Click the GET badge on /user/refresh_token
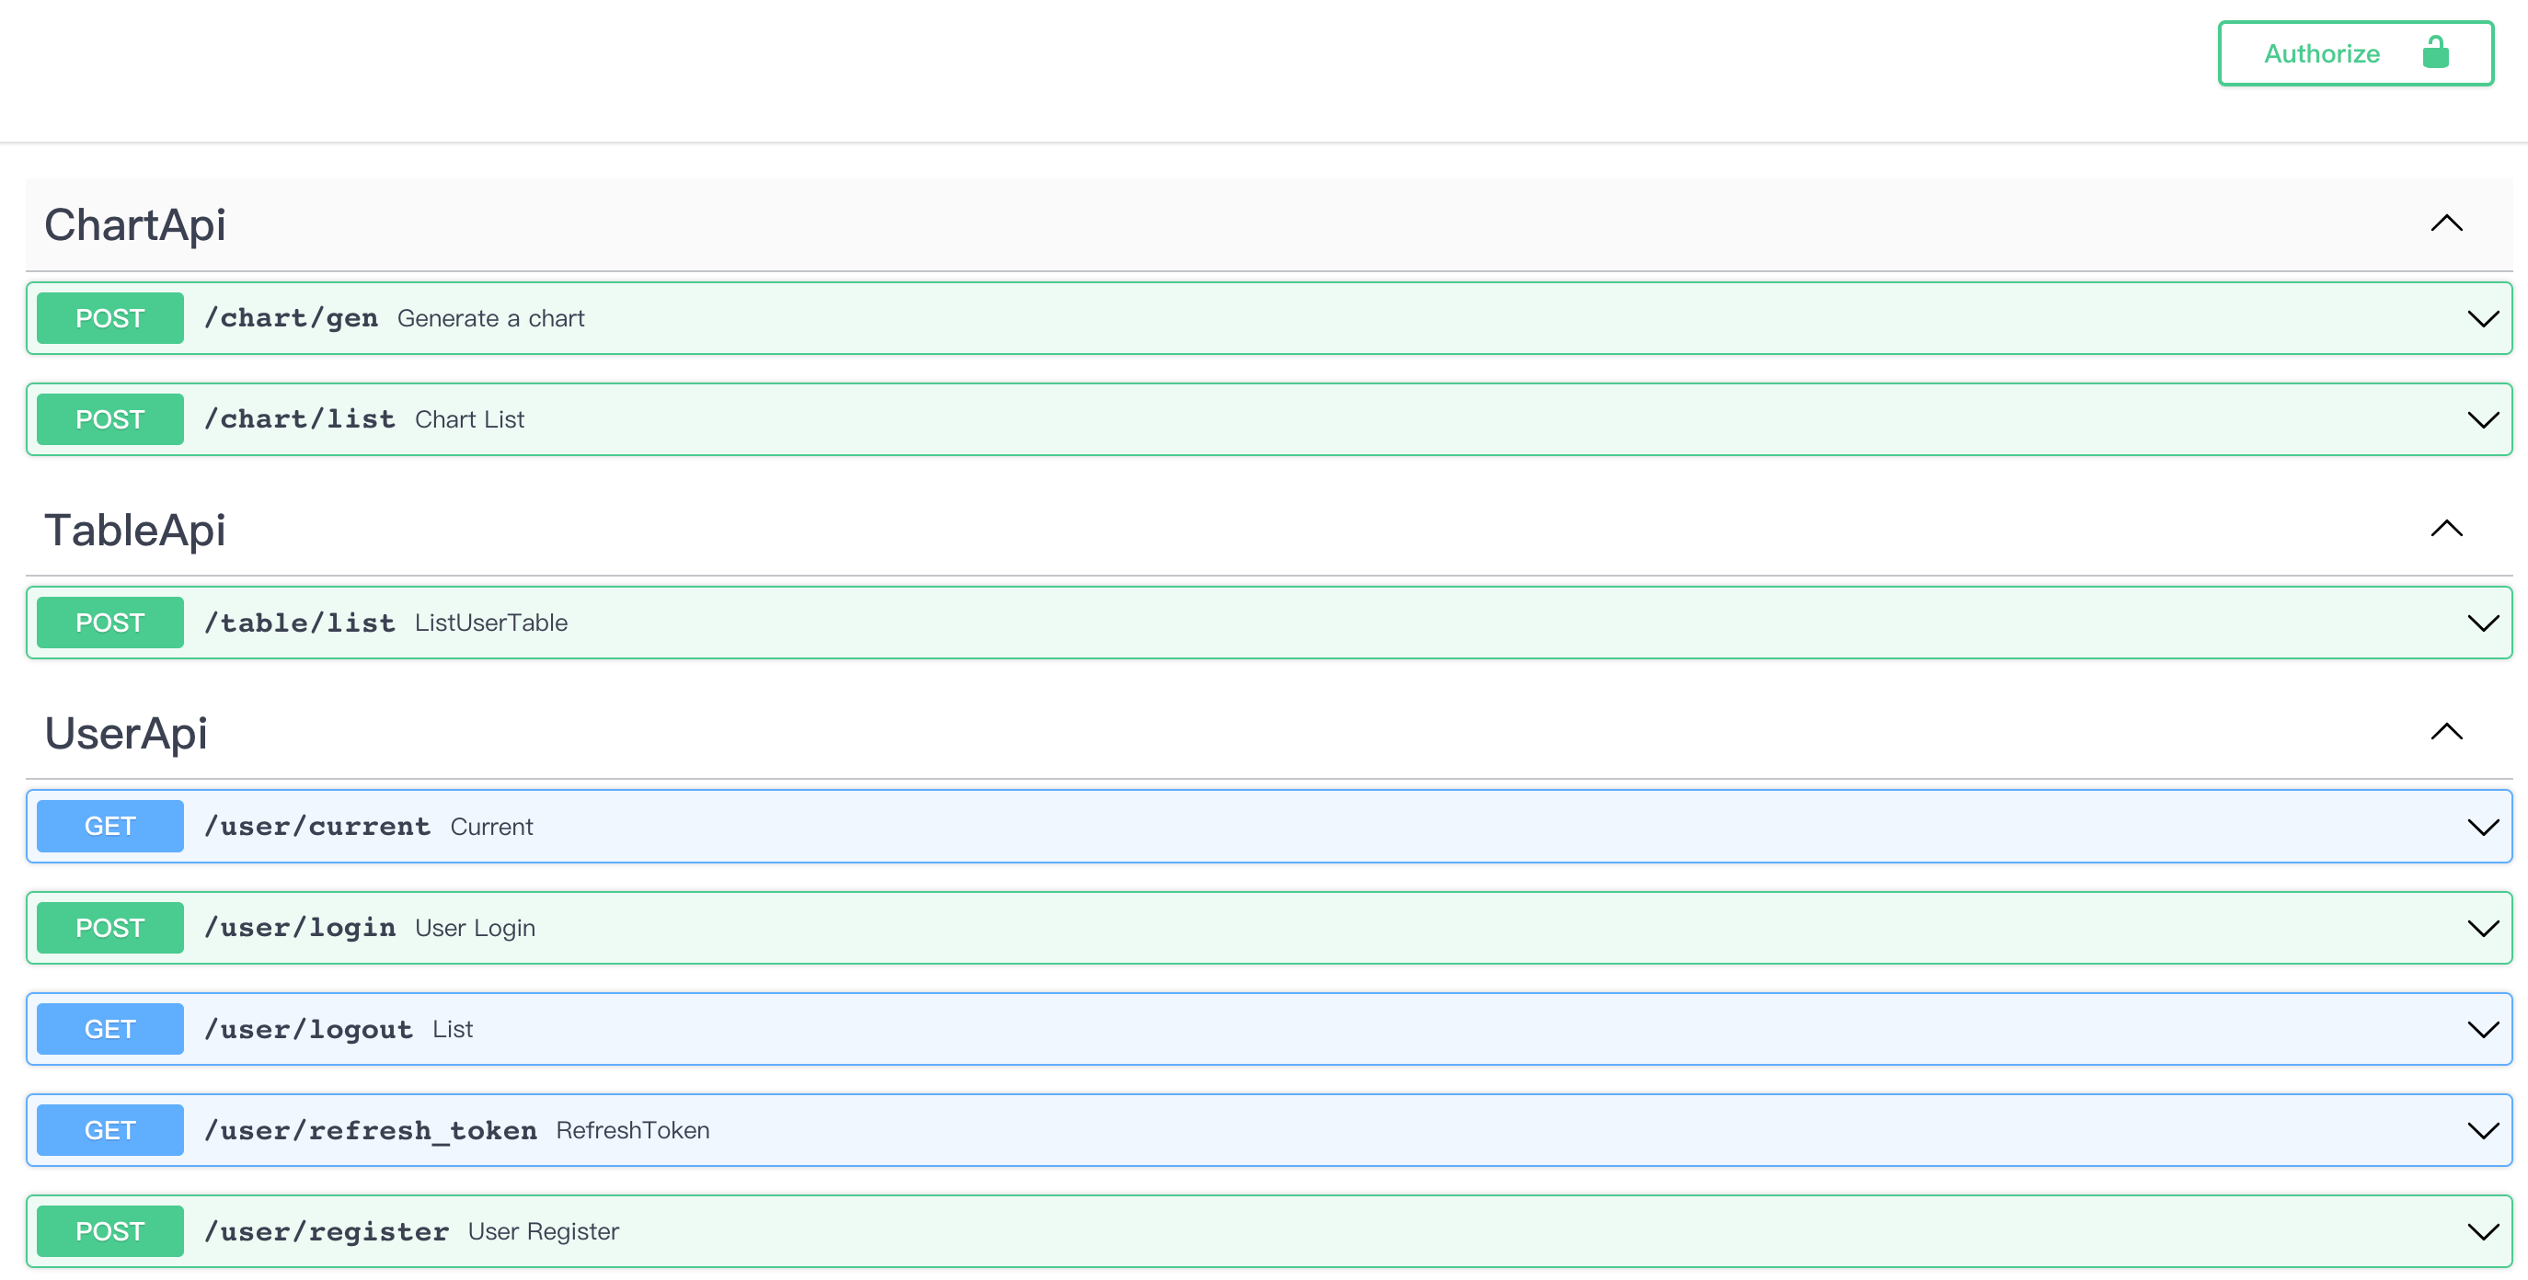 (x=109, y=1129)
